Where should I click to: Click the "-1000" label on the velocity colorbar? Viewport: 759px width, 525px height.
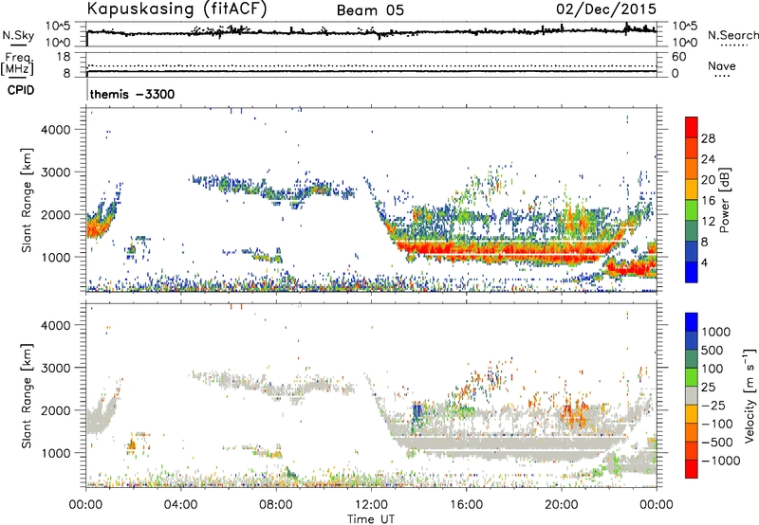point(721,461)
